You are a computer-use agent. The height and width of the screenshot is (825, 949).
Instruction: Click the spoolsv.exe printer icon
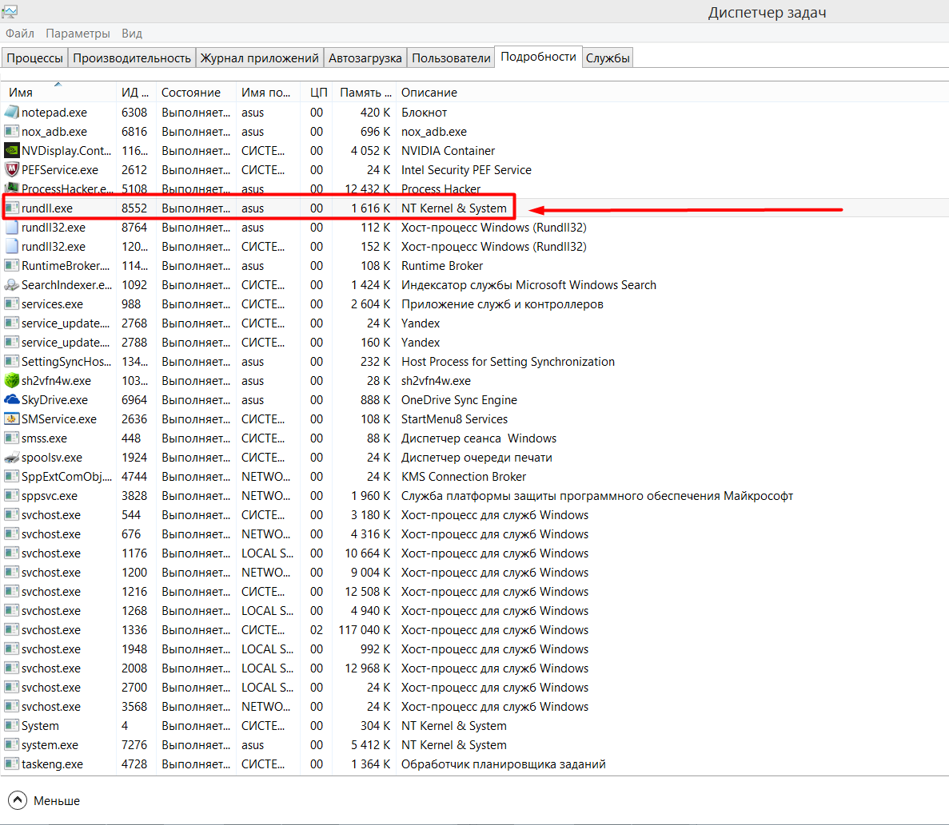[11, 458]
